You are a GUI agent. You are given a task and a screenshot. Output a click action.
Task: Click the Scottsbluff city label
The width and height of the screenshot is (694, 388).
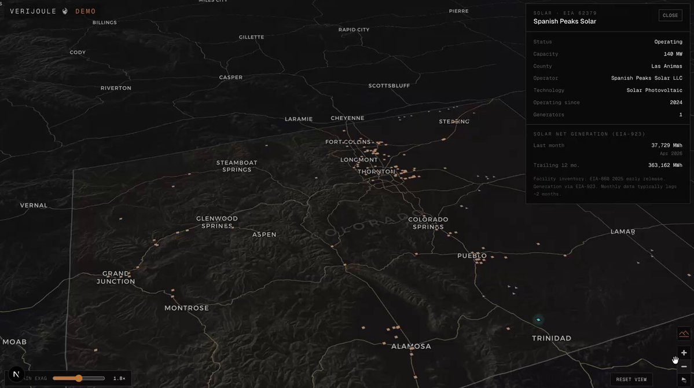389,86
